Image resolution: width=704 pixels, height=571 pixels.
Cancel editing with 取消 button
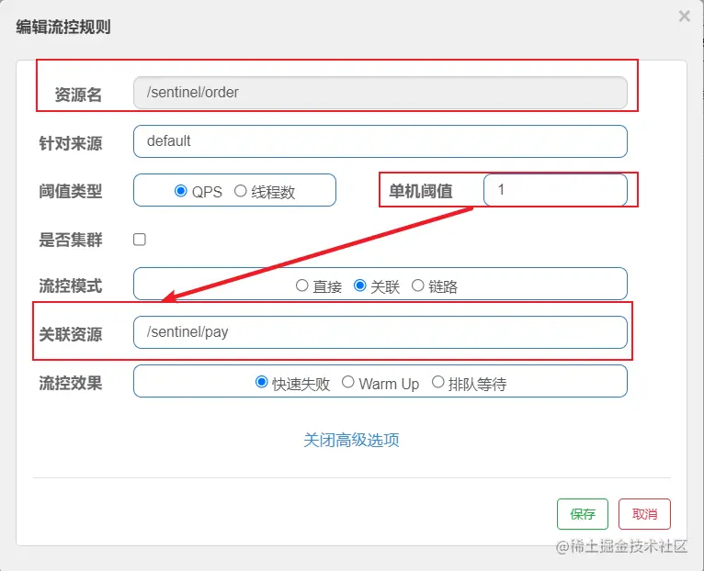[x=644, y=514]
